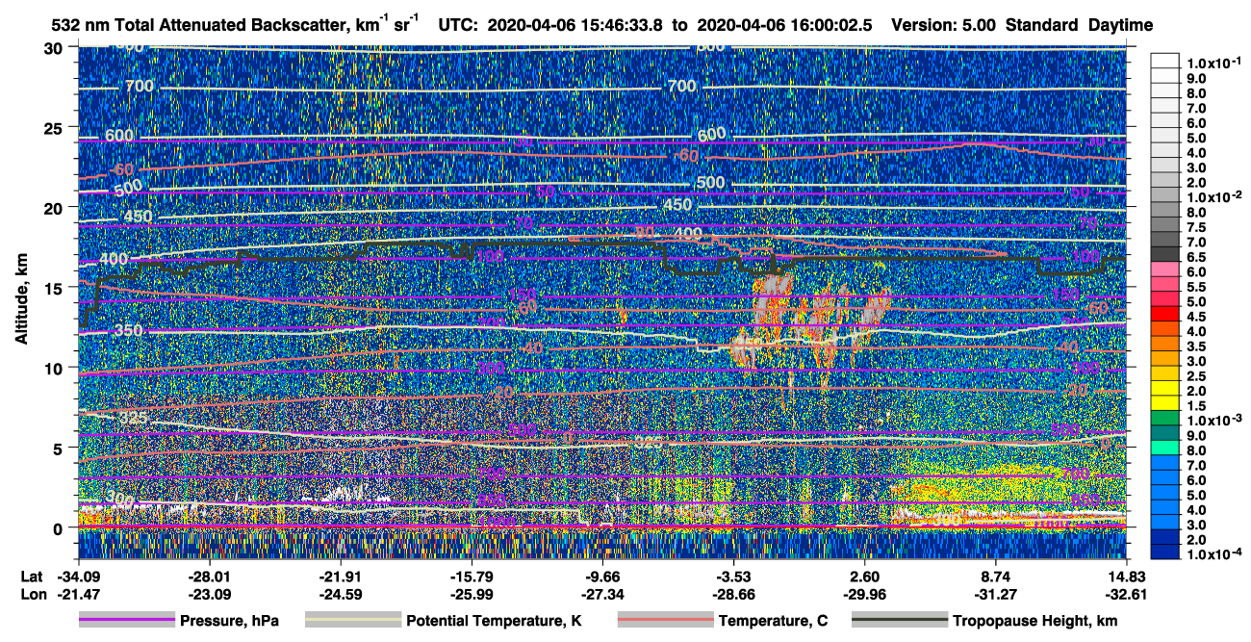
Task: Click latitude value 8.74
Action: (996, 575)
